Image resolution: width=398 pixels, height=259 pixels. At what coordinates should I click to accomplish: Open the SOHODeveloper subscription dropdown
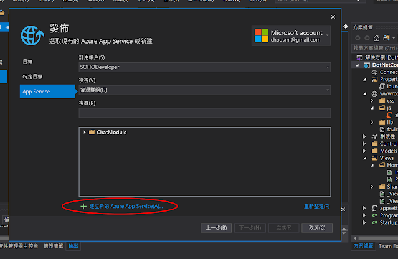coord(328,67)
